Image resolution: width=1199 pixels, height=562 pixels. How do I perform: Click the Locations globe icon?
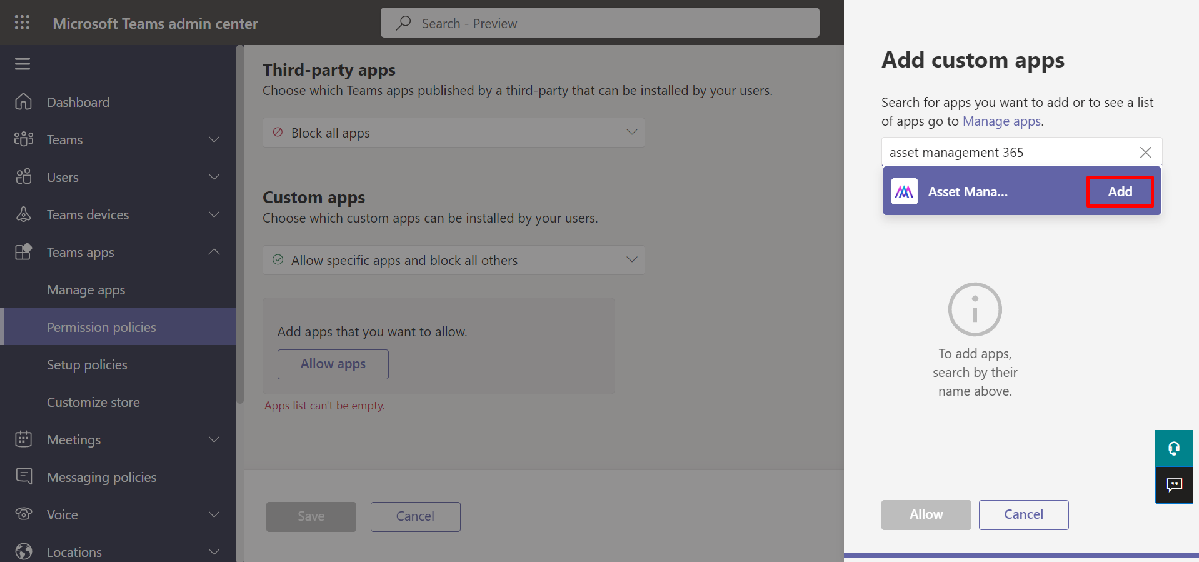point(23,551)
